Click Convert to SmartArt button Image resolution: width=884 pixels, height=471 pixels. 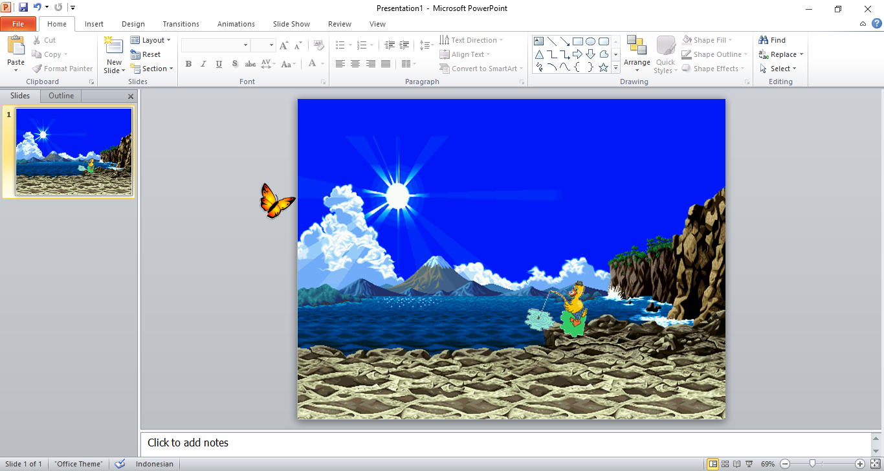[481, 69]
